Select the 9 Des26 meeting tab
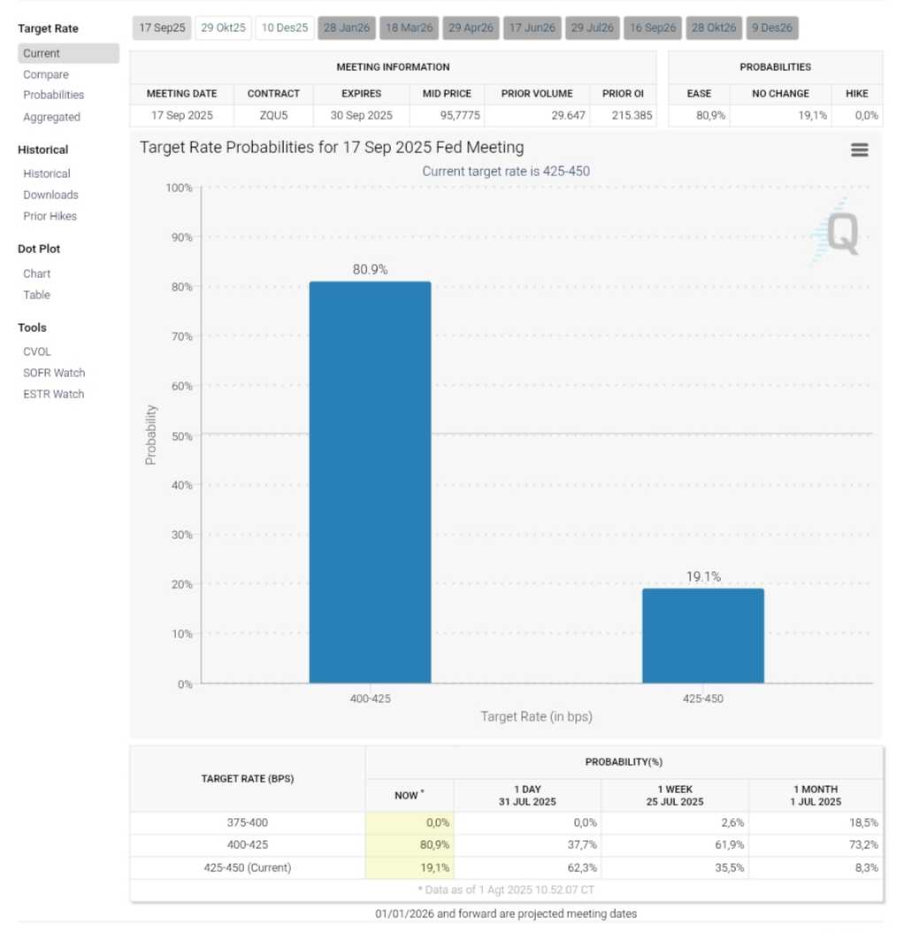 [x=772, y=28]
